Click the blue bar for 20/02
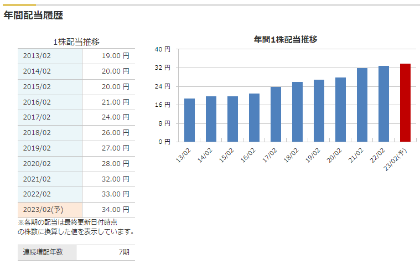Screen dimensions: 420x264 click(340, 110)
